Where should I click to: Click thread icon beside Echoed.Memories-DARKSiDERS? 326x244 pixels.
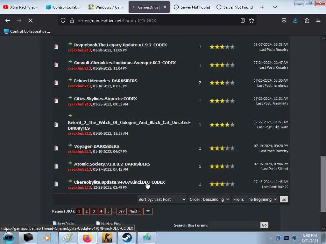point(56,83)
